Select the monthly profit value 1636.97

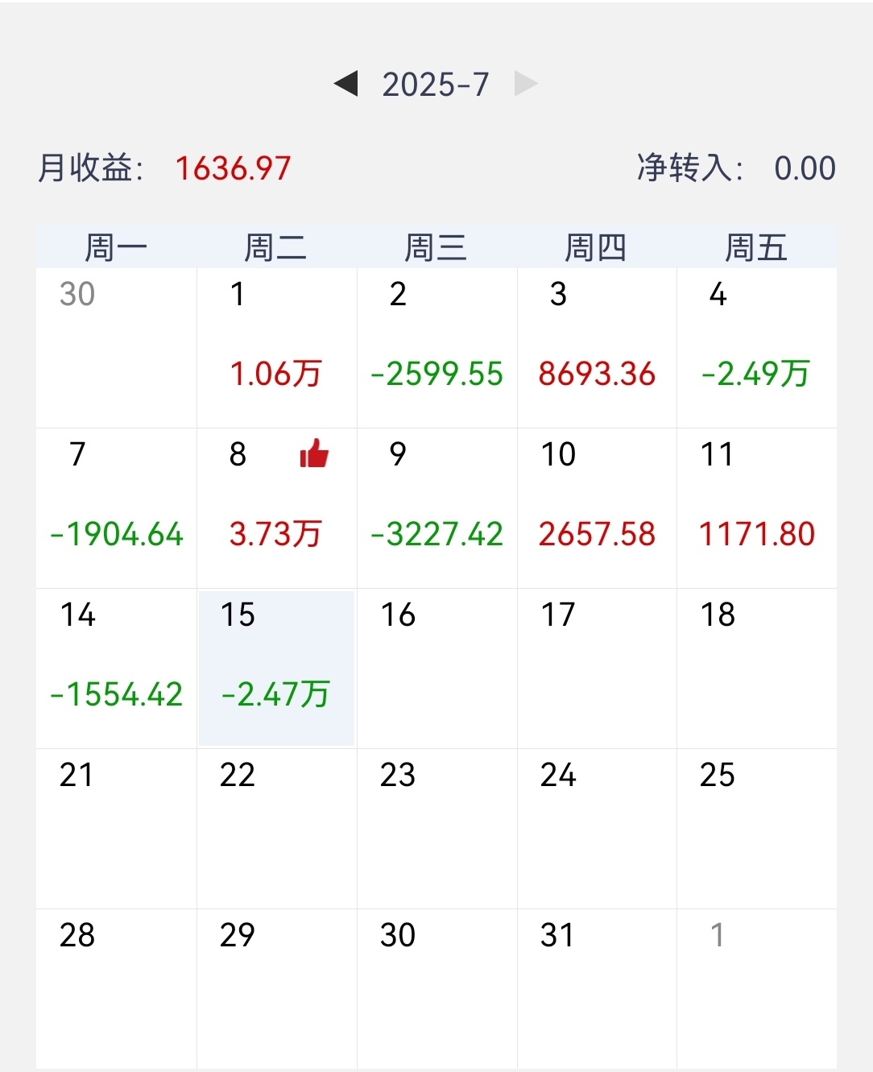tap(233, 168)
